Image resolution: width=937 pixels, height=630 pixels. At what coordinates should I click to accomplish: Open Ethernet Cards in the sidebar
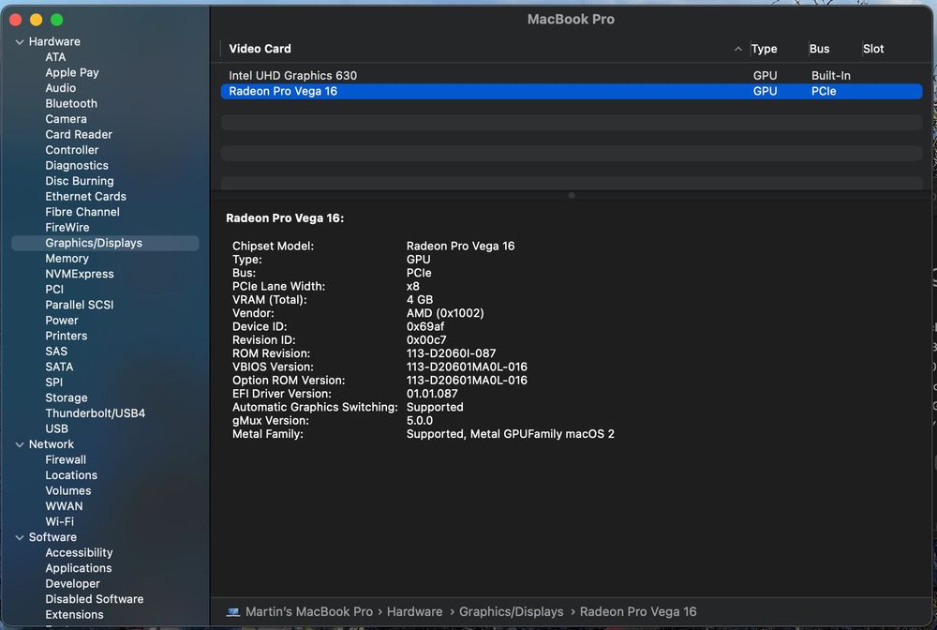point(85,197)
